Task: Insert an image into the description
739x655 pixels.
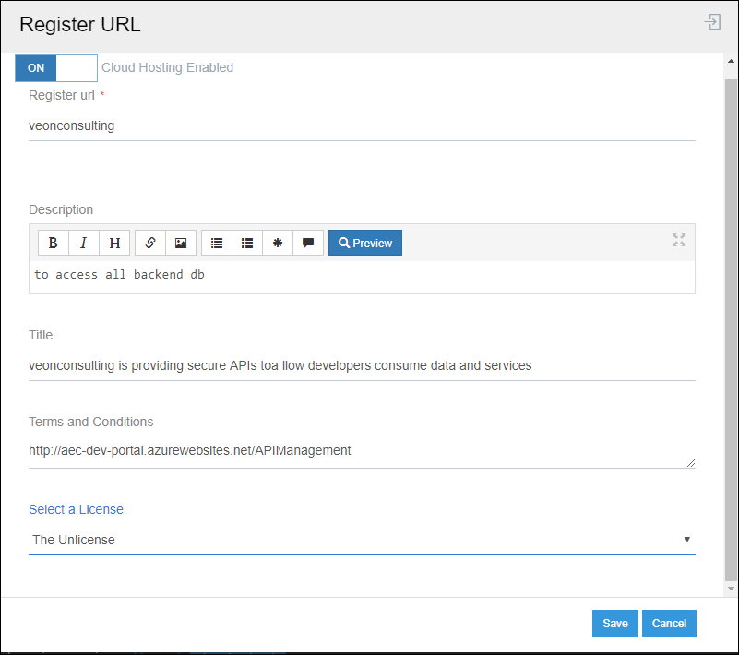Action: tap(180, 242)
